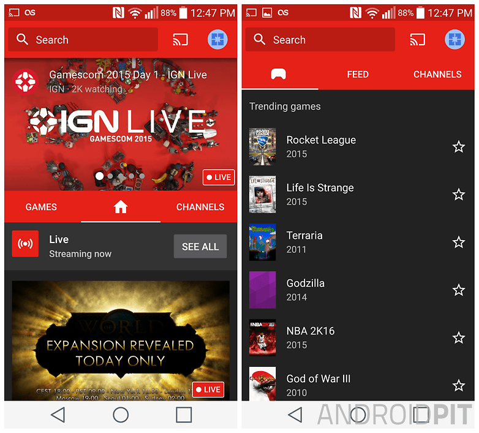Toggle favorite star for NBA 2K16
479x433 pixels.
459,337
